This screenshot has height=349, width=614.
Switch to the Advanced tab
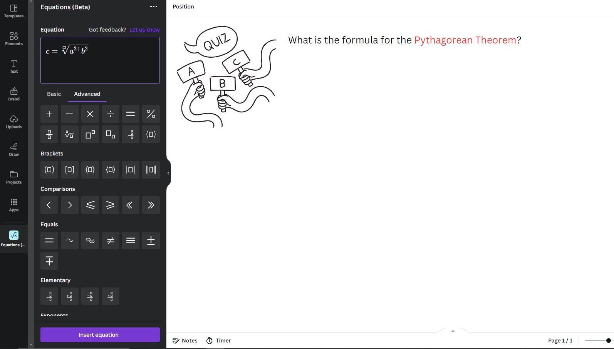(87, 94)
